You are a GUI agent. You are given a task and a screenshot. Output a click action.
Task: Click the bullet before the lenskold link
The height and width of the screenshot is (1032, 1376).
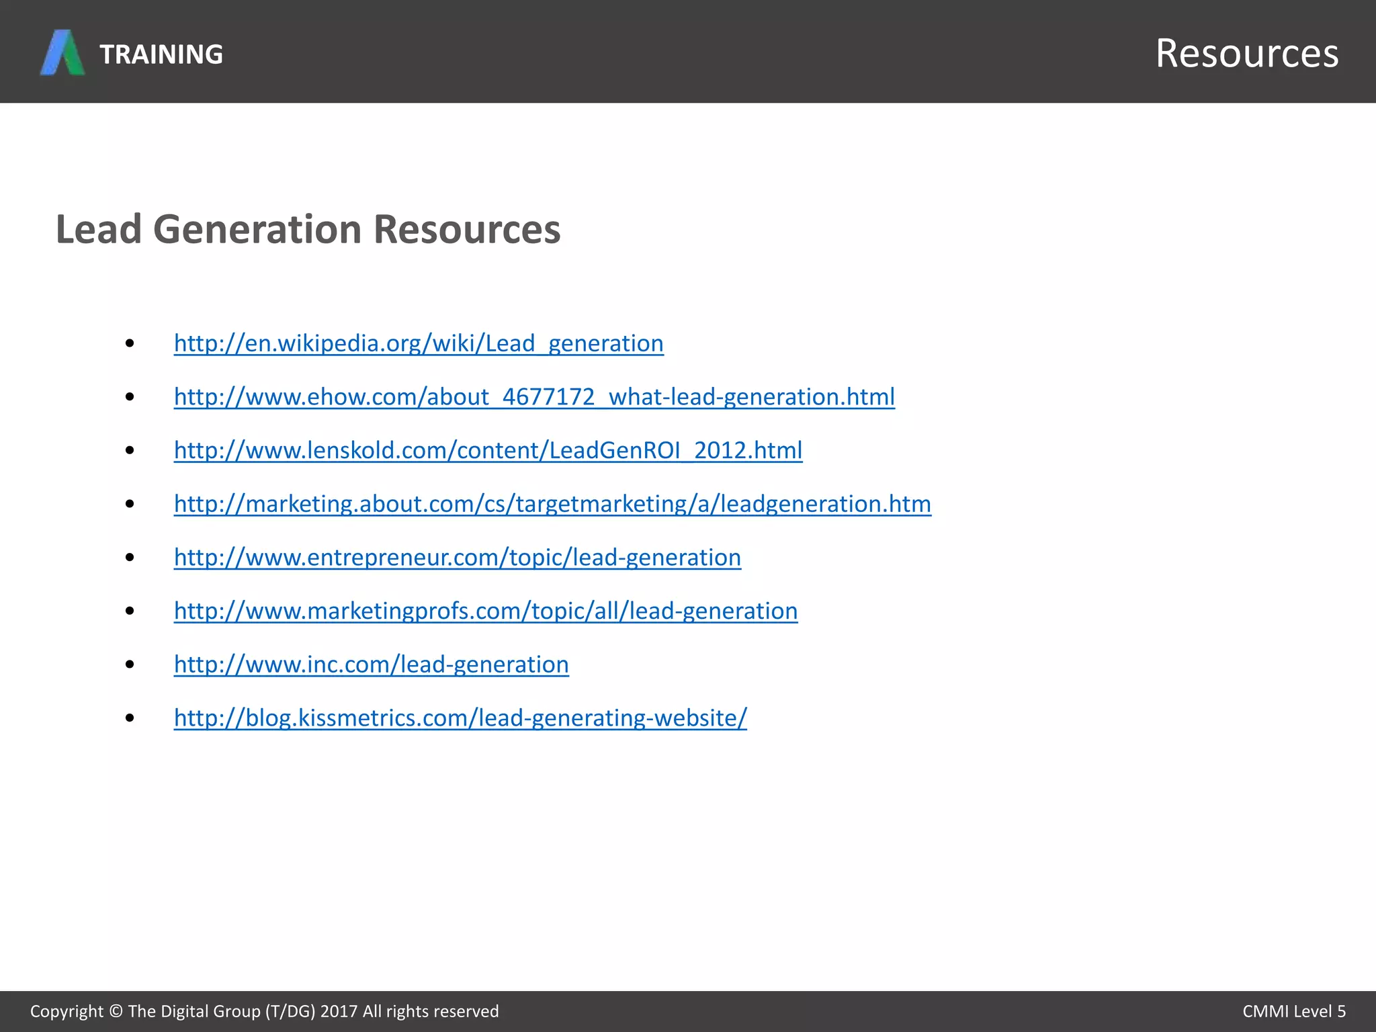coord(130,451)
